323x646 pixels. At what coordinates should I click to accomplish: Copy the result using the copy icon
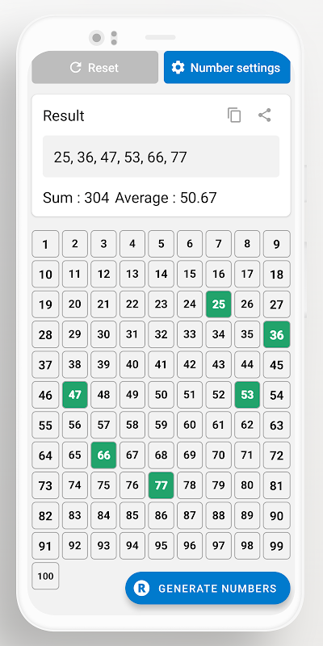[234, 115]
